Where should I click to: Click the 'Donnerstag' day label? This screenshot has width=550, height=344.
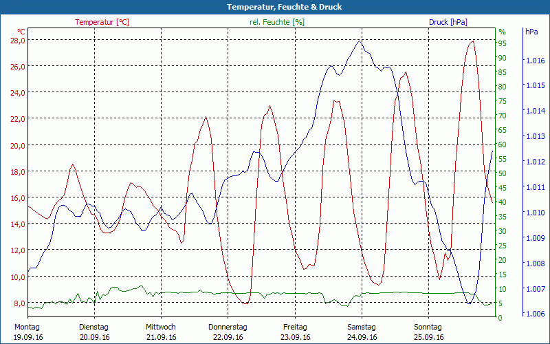[228, 327]
